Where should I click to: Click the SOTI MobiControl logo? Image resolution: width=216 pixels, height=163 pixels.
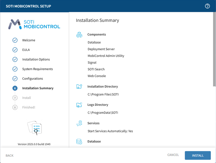pyautogui.click(x=34, y=24)
